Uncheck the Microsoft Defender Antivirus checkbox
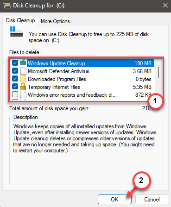Image resolution: width=171 pixels, height=207 pixels. click(x=15, y=71)
